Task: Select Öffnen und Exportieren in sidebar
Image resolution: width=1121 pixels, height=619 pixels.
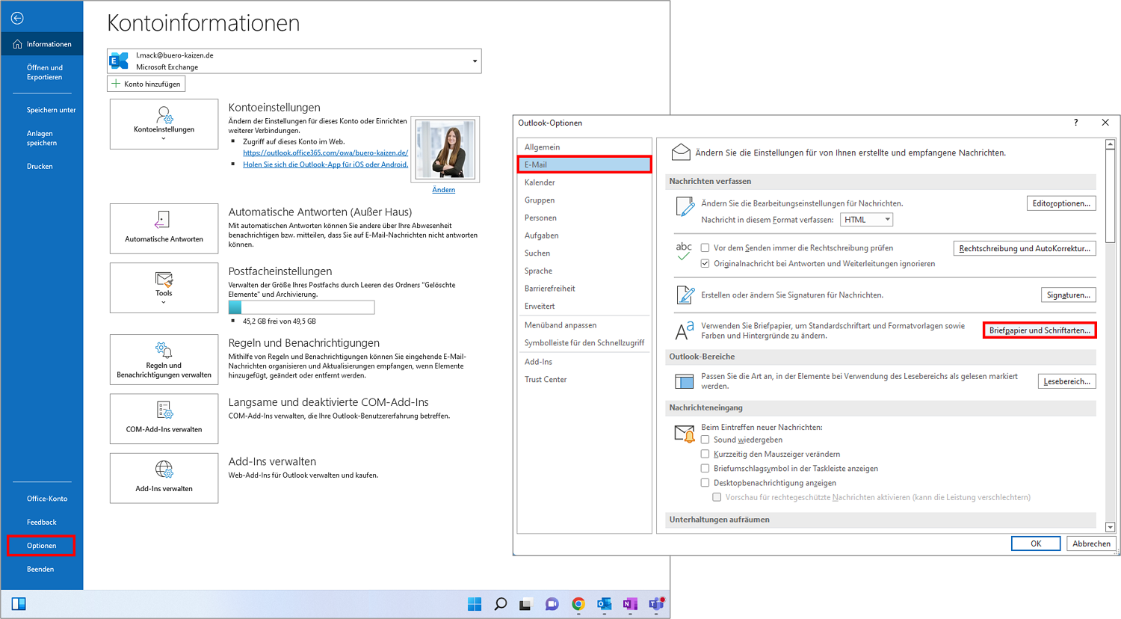Action: (44, 73)
